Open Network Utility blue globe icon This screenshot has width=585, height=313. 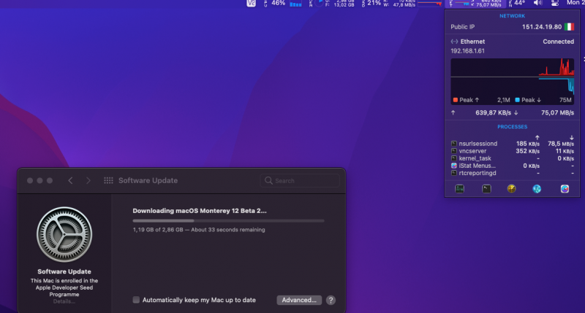click(537, 189)
